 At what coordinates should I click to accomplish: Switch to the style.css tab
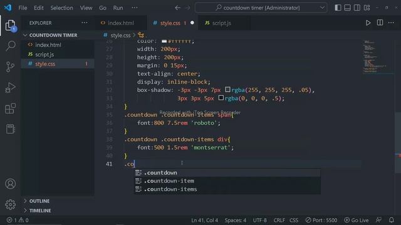pos(172,23)
